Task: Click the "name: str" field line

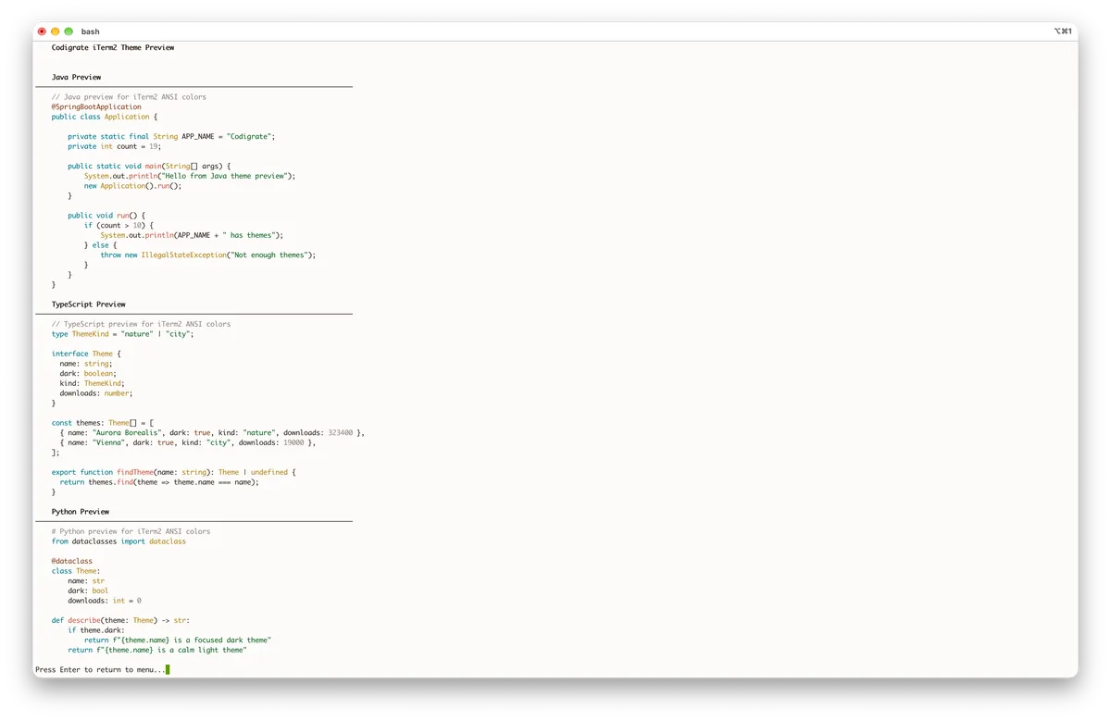Action: 86,581
